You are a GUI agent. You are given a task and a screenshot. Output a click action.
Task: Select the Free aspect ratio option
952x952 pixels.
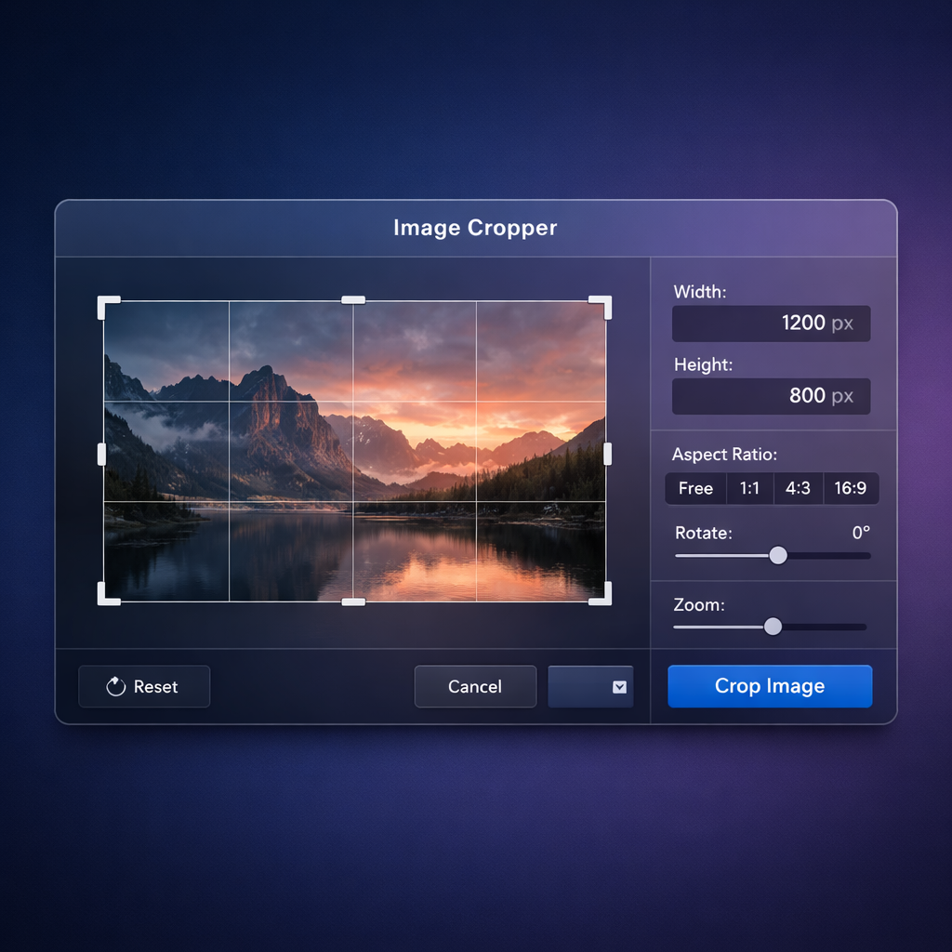[x=695, y=488]
